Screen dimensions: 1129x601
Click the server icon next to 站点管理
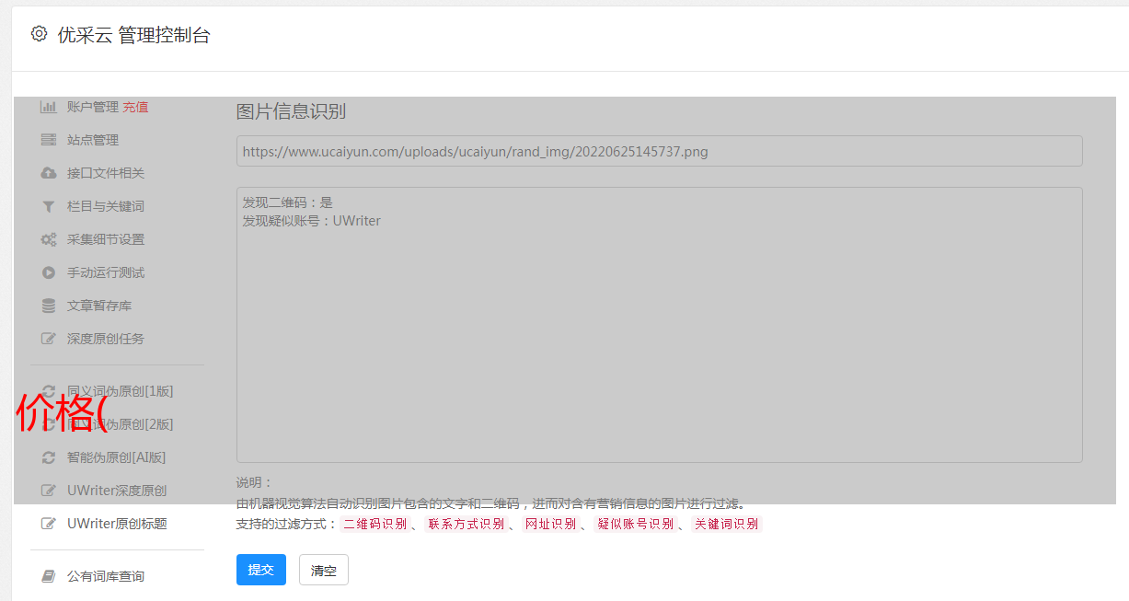tap(49, 140)
